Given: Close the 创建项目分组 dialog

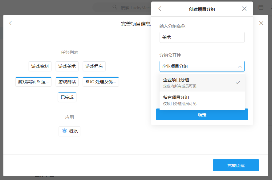Looking at the screenshot, I should (244, 9).
